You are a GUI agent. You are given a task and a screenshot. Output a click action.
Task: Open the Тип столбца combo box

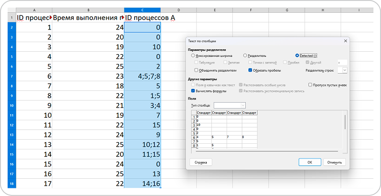pyautogui.click(x=230, y=106)
